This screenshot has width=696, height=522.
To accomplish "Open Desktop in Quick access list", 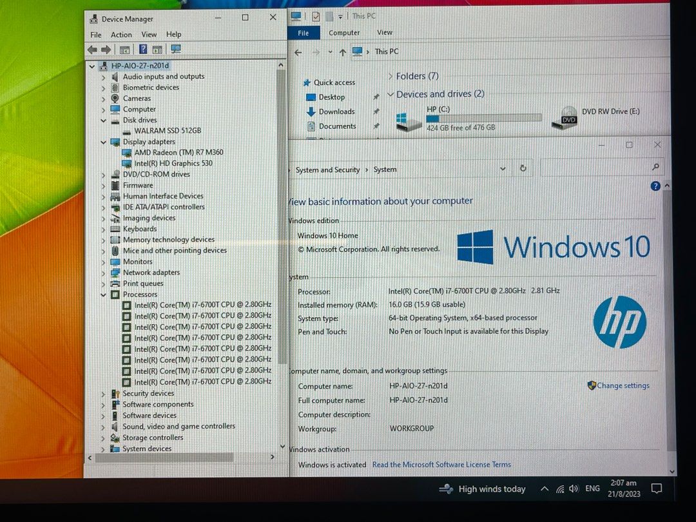I will (x=332, y=97).
